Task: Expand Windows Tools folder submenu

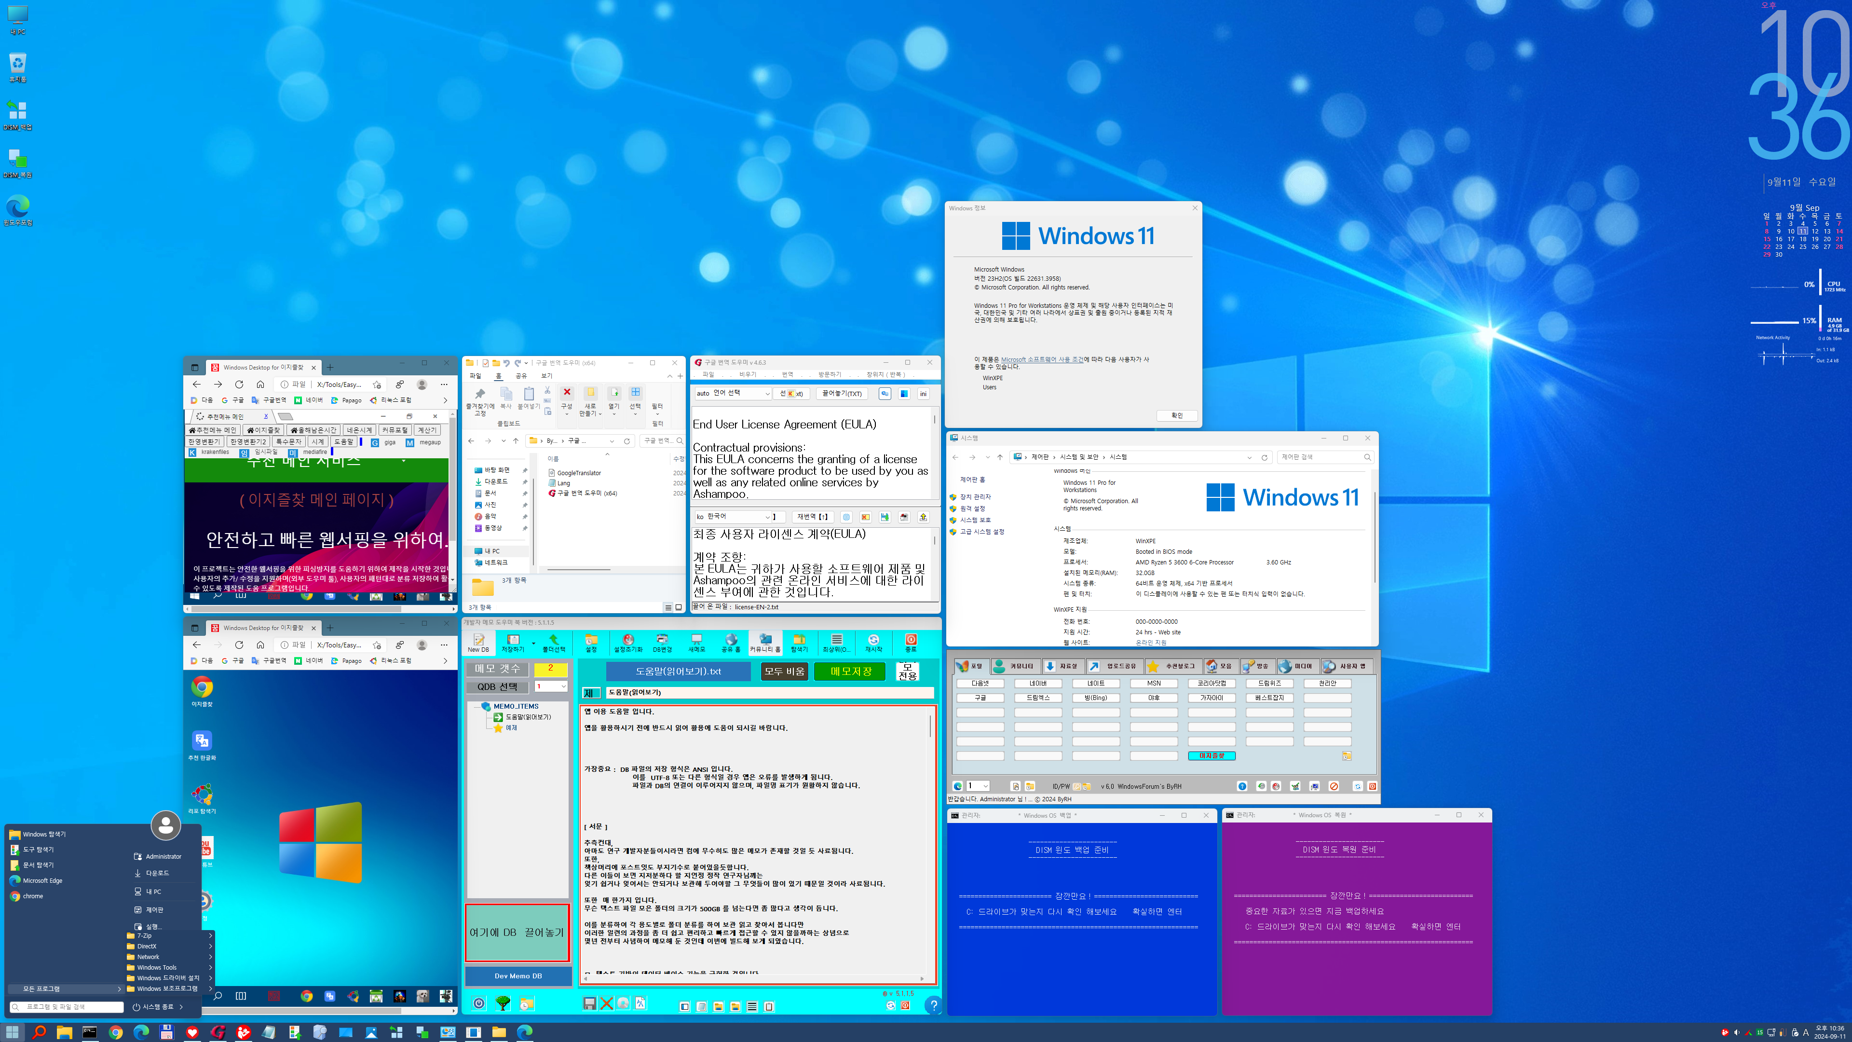Action: [170, 967]
